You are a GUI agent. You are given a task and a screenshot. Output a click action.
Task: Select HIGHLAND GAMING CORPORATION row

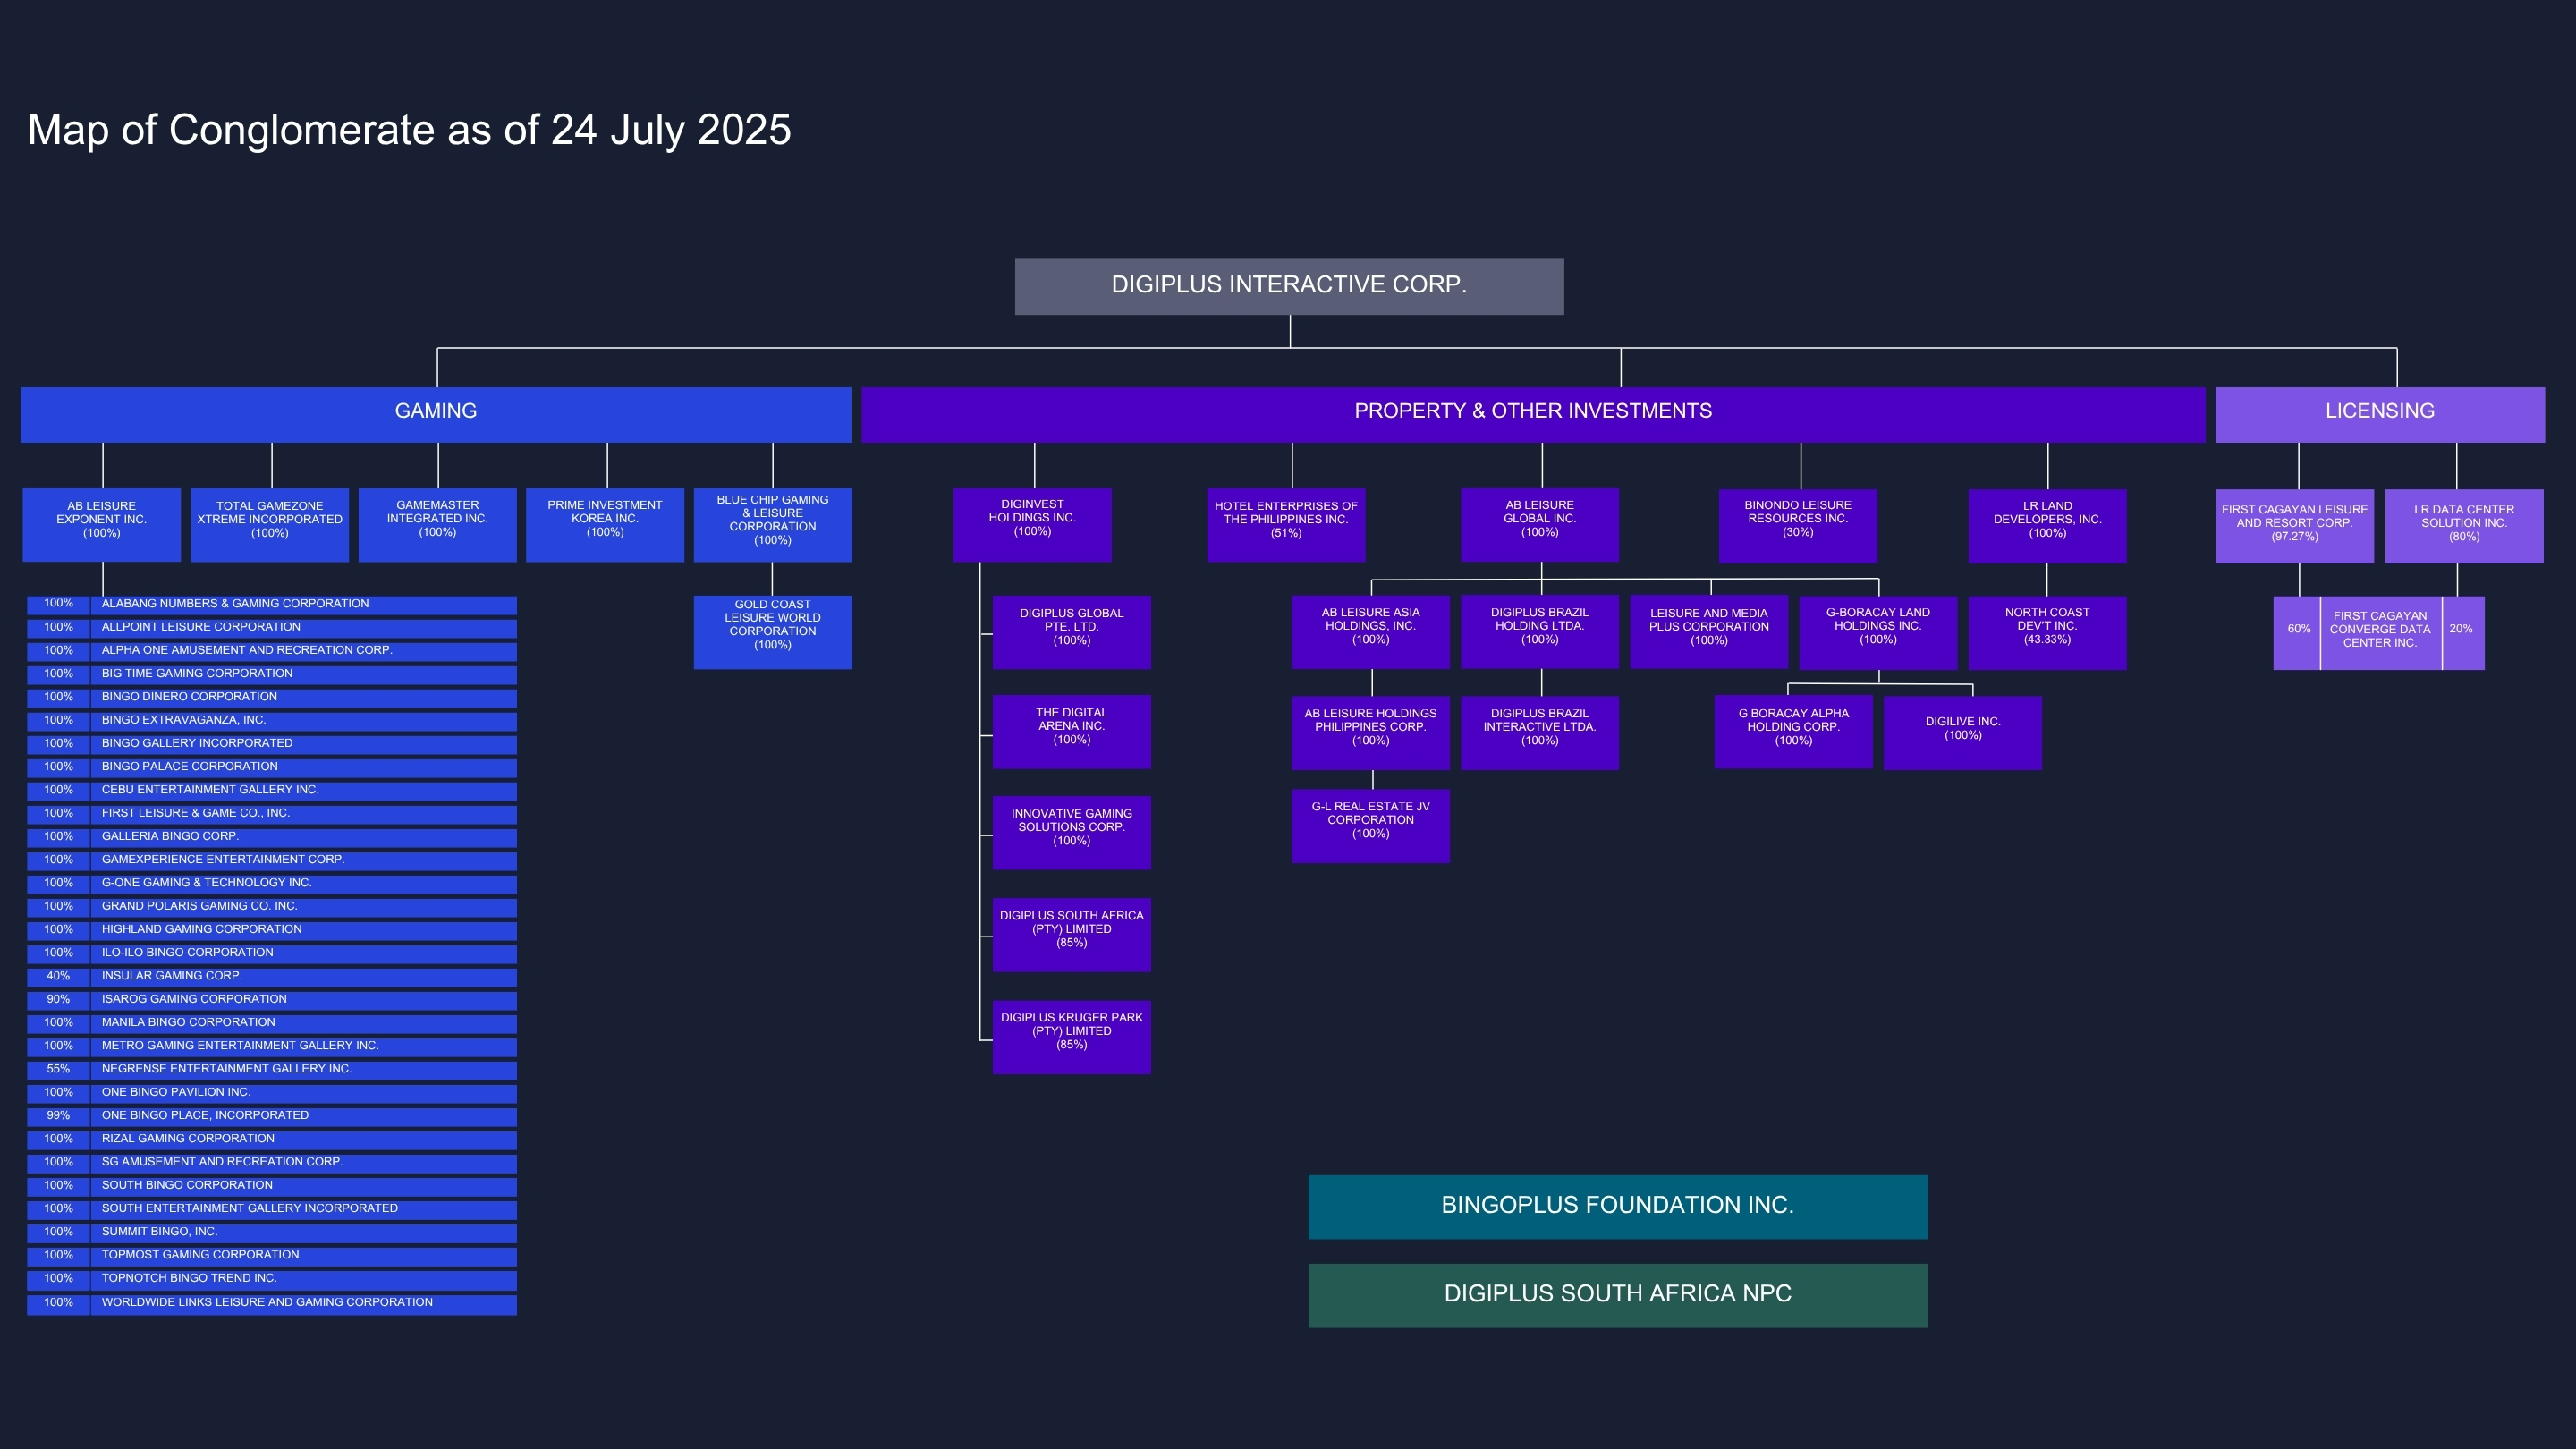click(x=272, y=930)
